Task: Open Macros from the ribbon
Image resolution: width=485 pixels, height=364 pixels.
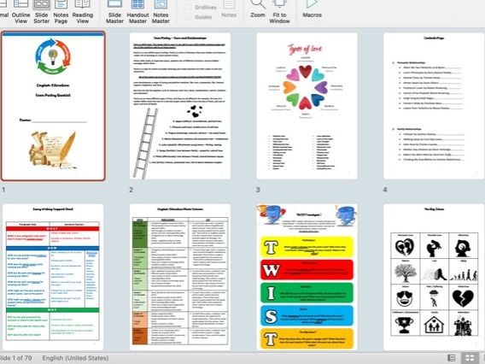Action: pos(312,9)
